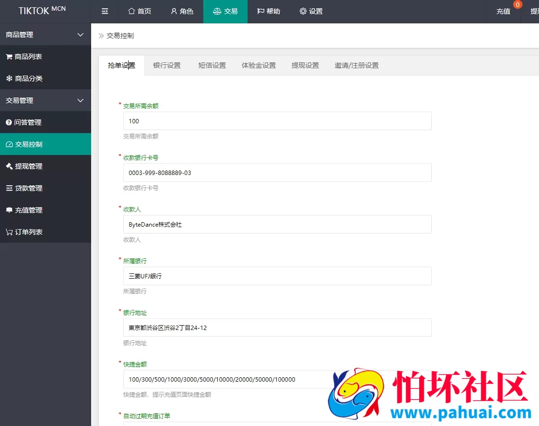The height and width of the screenshot is (426, 539).
Task: Open the 设置 top menu
Action: coord(311,11)
